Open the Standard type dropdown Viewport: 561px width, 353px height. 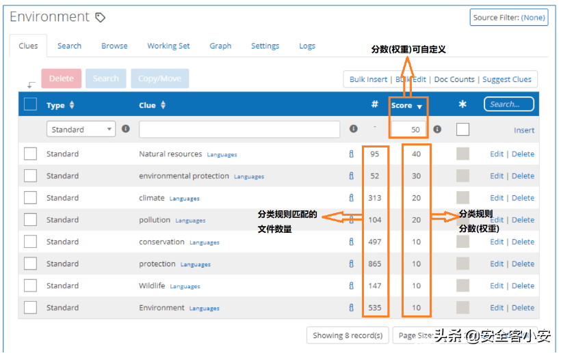[81, 129]
